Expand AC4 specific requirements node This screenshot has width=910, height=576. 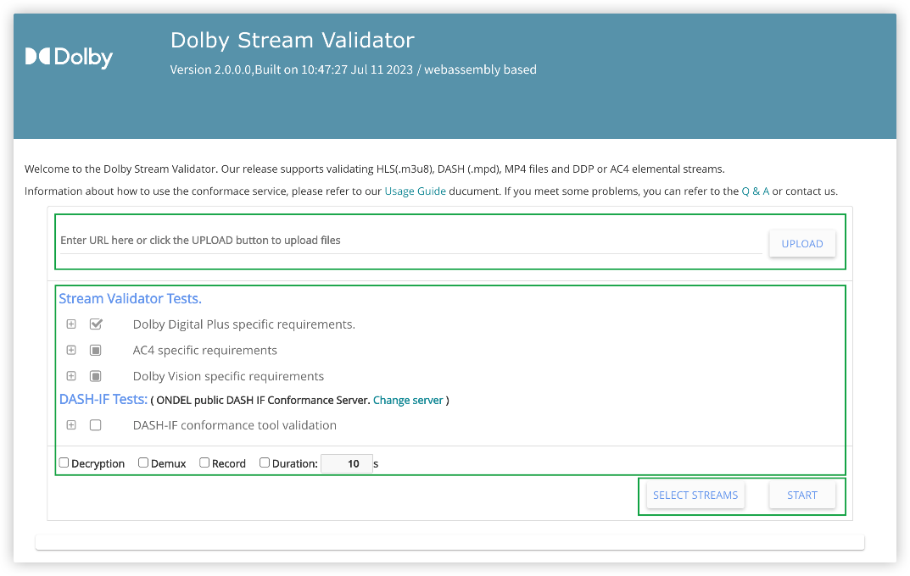click(x=71, y=350)
